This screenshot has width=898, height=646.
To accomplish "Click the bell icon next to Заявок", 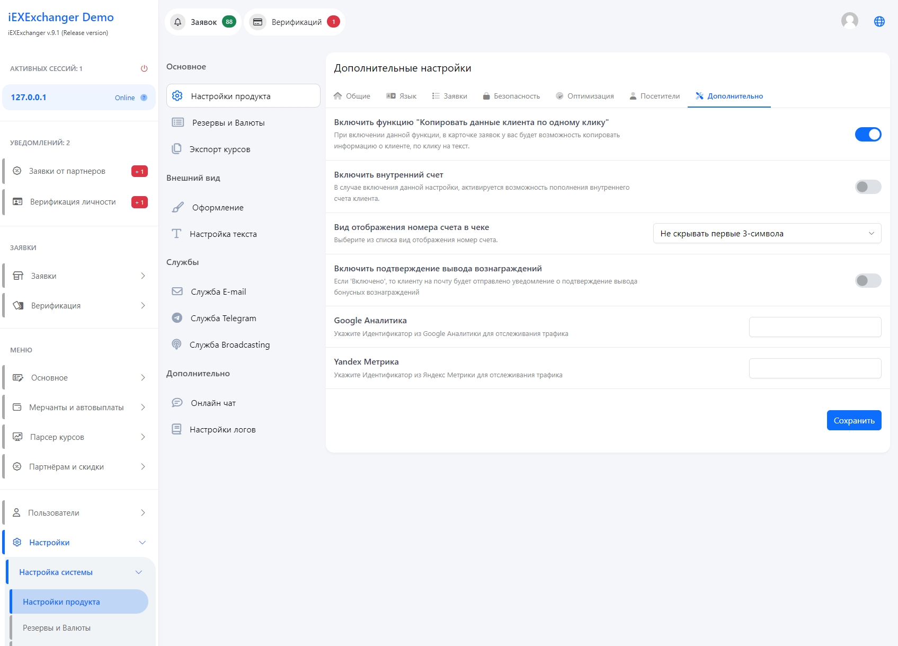I will pos(178,22).
